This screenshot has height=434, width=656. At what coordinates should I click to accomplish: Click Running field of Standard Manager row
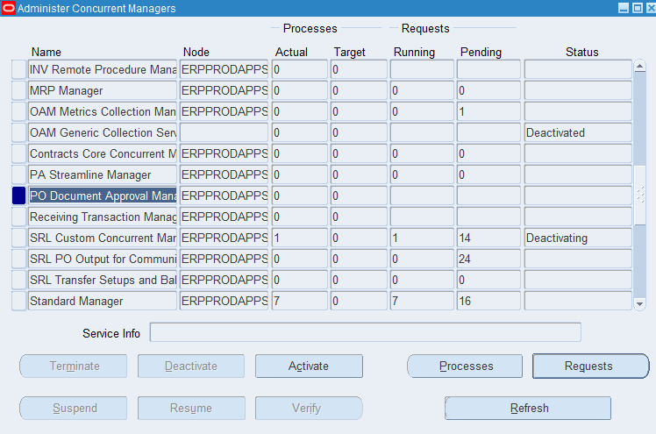point(421,302)
